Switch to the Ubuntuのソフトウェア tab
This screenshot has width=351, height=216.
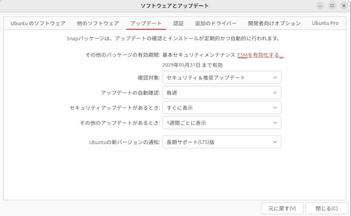coord(38,23)
